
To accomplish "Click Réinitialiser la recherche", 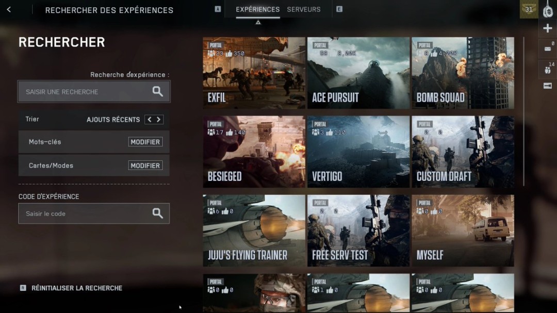I will point(76,288).
